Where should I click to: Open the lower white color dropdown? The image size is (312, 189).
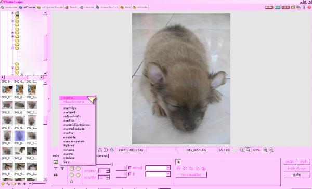tap(158, 174)
